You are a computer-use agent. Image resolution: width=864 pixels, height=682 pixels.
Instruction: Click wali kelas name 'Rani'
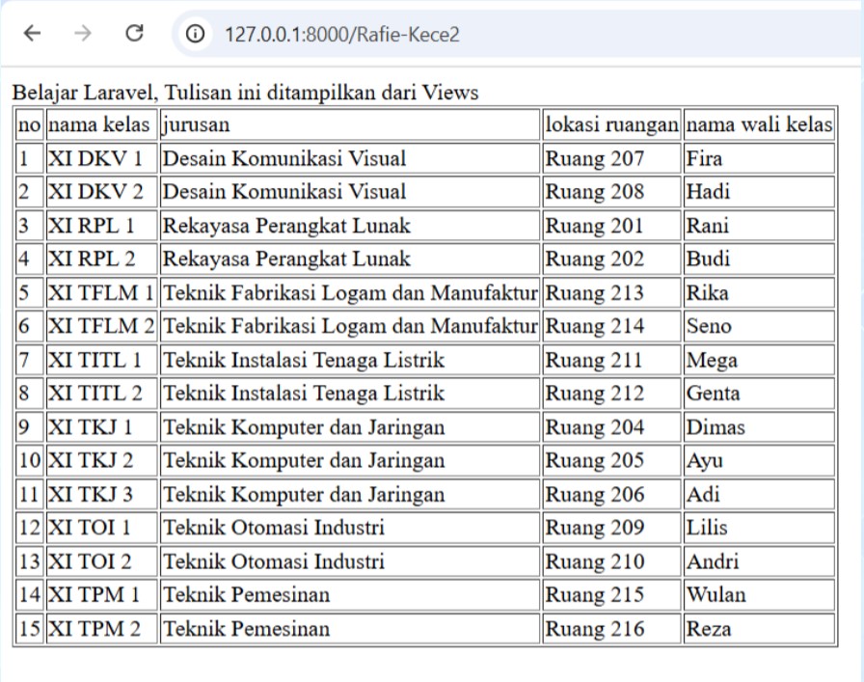click(x=707, y=226)
